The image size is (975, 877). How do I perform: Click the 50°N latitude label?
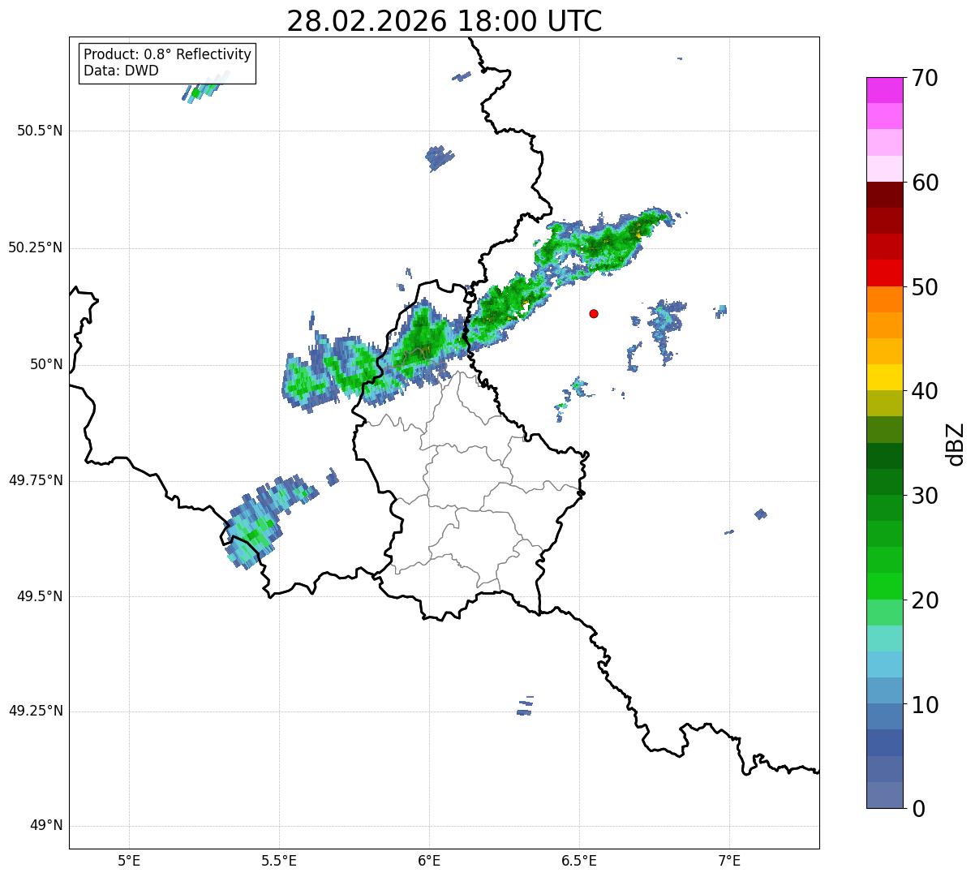click(46, 364)
